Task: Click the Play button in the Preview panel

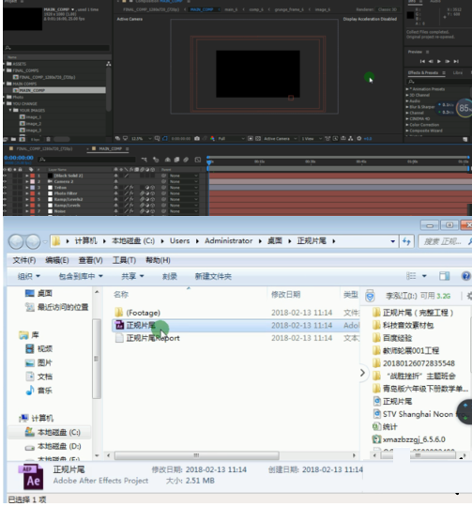Action: pos(439,61)
